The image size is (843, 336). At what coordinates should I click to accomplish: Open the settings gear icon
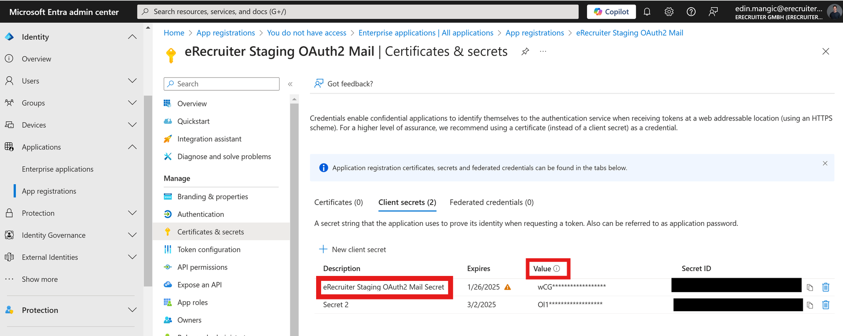tap(669, 12)
